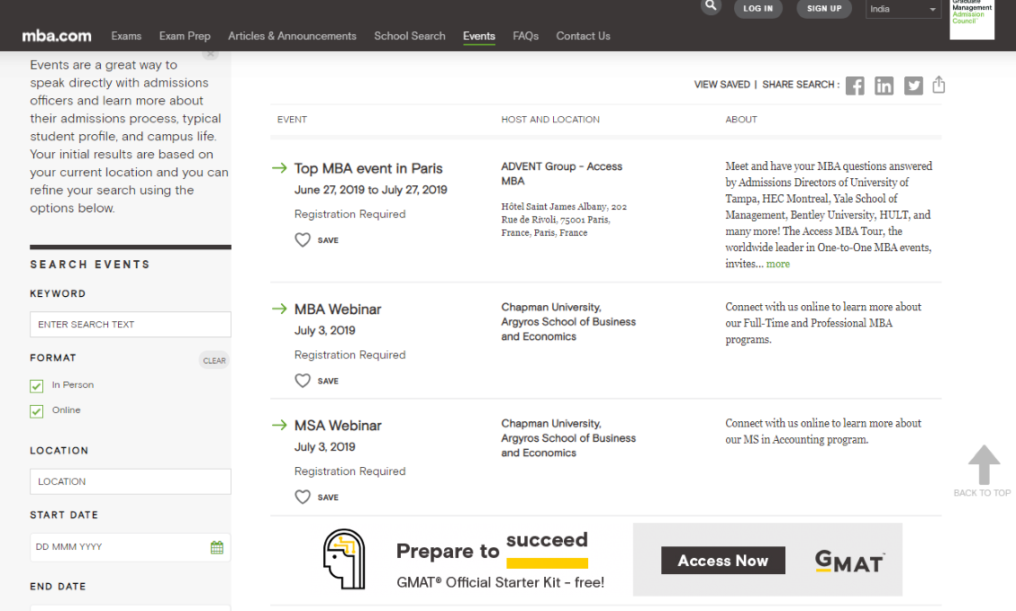
Task: Click the Back to Top arrow
Action: click(x=984, y=464)
